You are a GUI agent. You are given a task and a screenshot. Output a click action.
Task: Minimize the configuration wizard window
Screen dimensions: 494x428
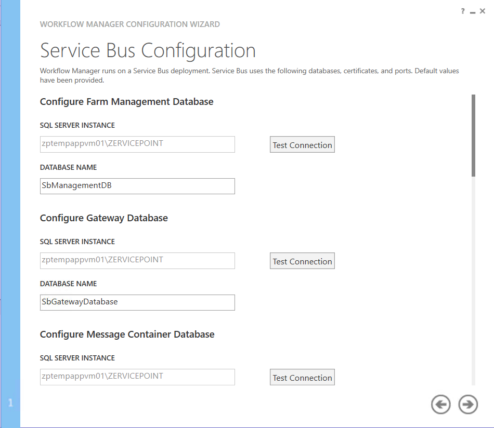(x=473, y=11)
